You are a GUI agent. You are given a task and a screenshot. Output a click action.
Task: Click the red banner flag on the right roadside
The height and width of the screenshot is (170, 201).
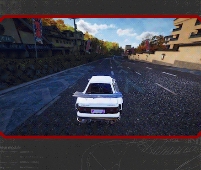[147, 45]
